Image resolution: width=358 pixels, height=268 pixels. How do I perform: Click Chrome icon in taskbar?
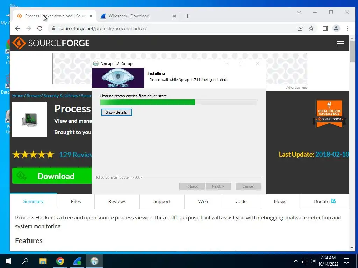pos(60,261)
